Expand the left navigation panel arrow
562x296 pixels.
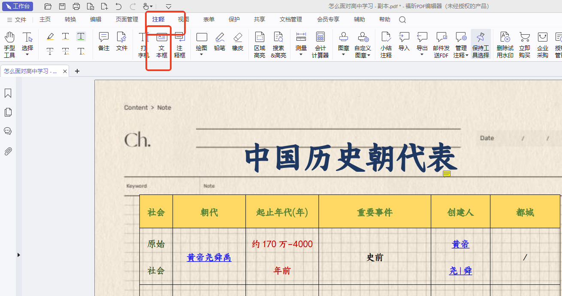18,255
